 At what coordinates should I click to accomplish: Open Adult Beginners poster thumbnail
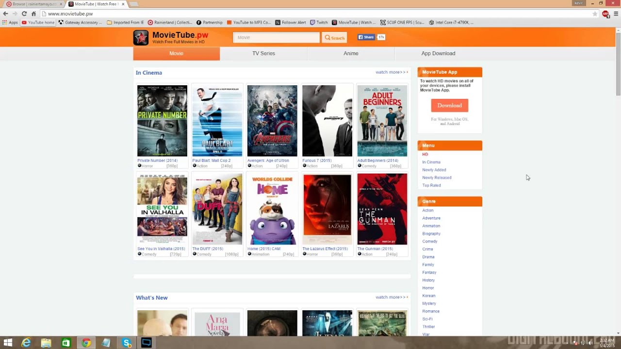pyautogui.click(x=382, y=121)
